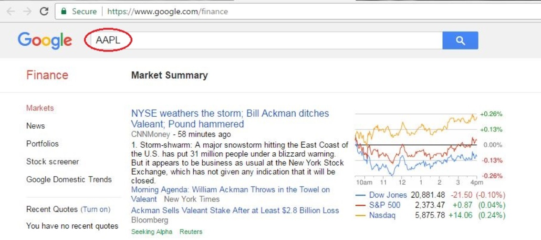Turn on Recent Quotes
Image resolution: width=541 pixels, height=240 pixels.
pyautogui.click(x=95, y=210)
